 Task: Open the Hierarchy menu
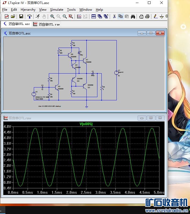click(x=28, y=10)
